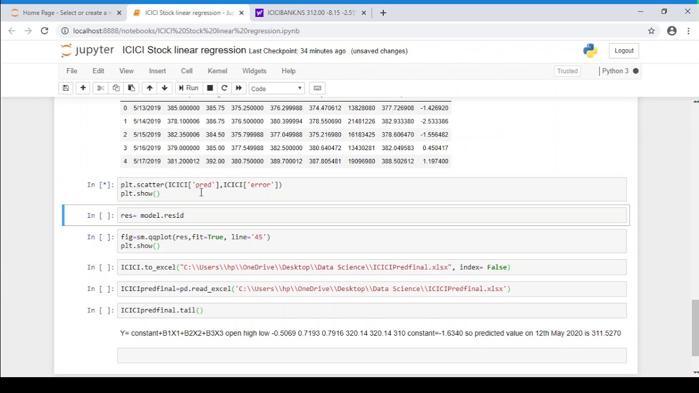This screenshot has width=699, height=393.
Task: Click the Trusted notebook indicator
Action: [567, 71]
